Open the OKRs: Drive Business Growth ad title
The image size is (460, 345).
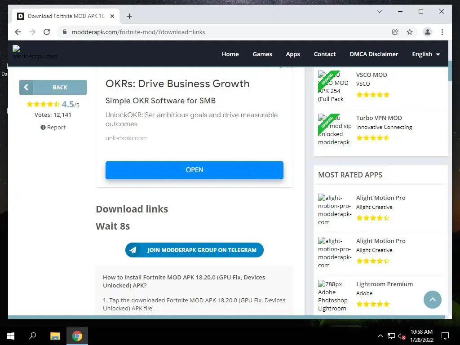click(177, 84)
